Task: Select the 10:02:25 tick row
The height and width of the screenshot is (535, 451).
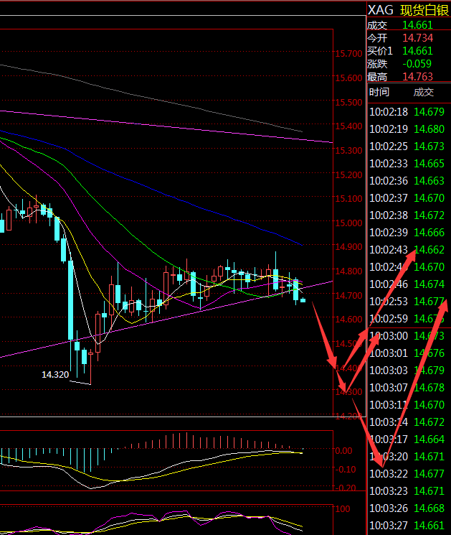Action: click(x=407, y=146)
